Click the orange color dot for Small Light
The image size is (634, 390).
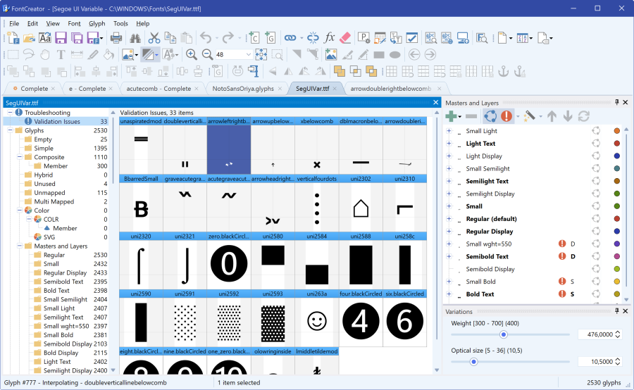click(x=616, y=131)
